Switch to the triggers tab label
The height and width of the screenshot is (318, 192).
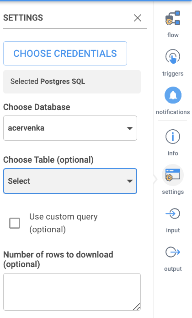click(x=173, y=73)
